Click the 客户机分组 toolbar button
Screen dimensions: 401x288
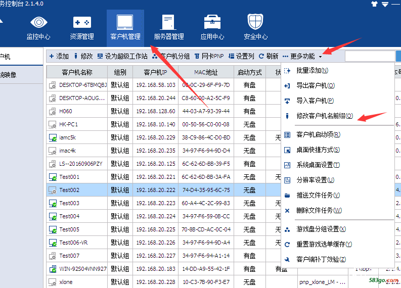(171, 56)
